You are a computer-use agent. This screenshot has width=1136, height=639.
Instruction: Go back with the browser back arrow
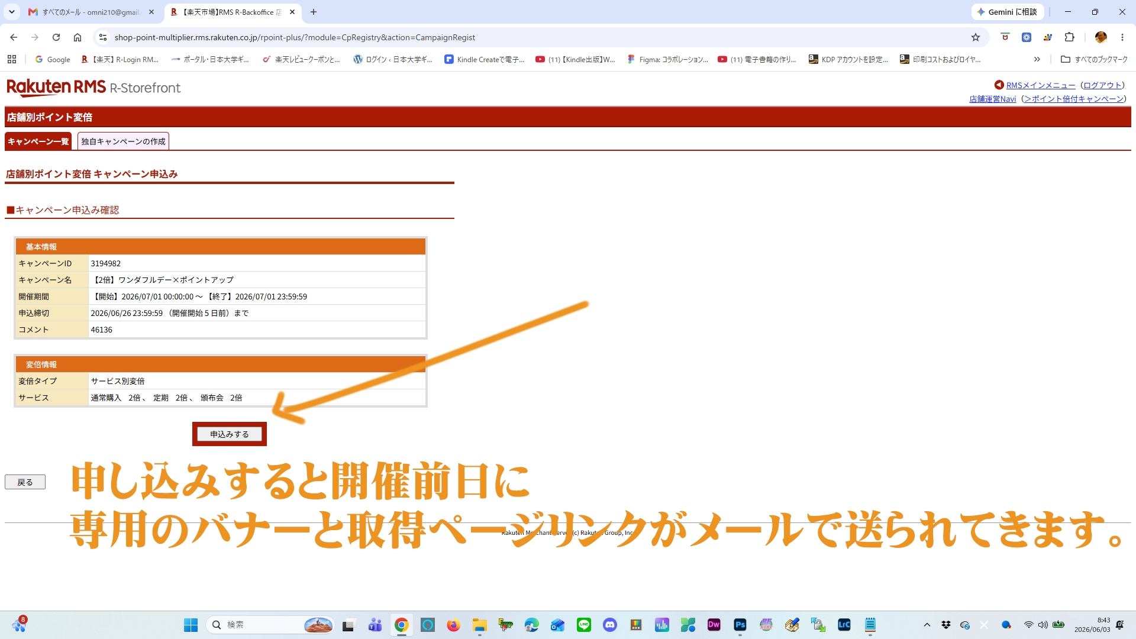click(14, 37)
